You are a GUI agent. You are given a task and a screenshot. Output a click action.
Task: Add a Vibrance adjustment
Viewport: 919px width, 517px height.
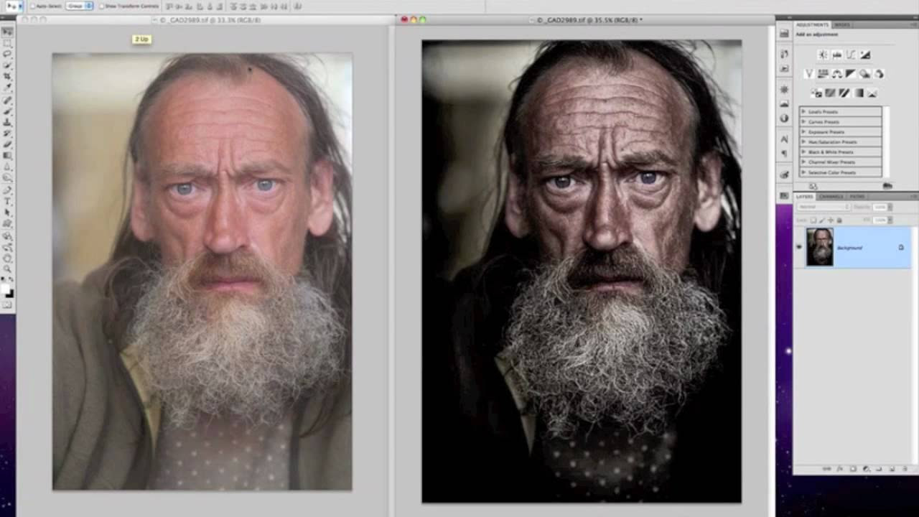coord(809,73)
